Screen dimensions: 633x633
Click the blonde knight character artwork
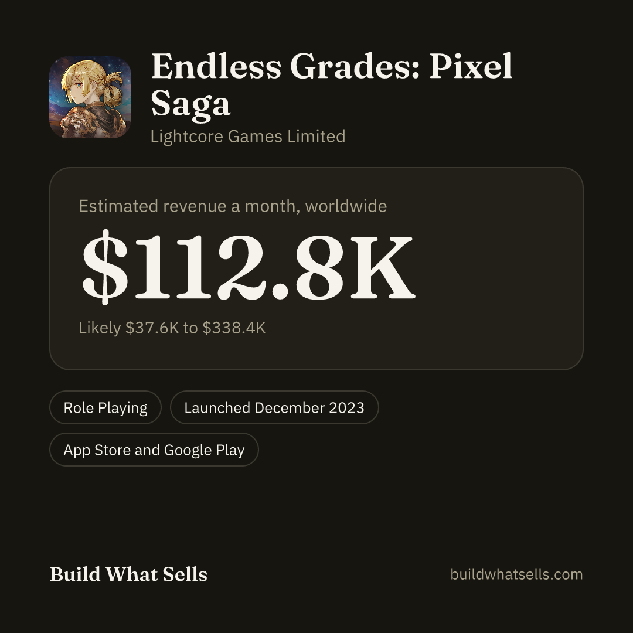90,97
